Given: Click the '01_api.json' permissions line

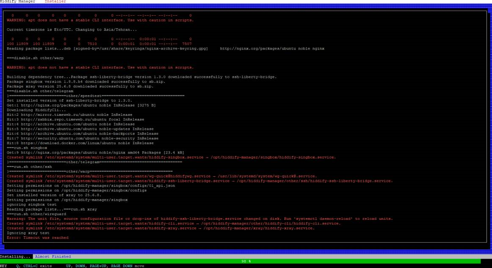Looking at the screenshot, I should pyautogui.click(x=91, y=186).
